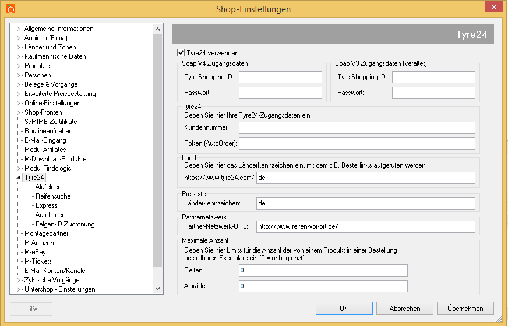Select Shop-Fronten label in tree
Screen dimensions: 508x326
click(x=43, y=112)
